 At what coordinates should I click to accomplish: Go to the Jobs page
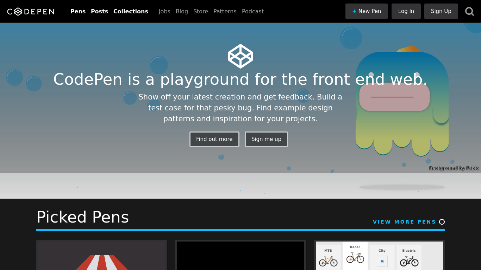tap(164, 11)
